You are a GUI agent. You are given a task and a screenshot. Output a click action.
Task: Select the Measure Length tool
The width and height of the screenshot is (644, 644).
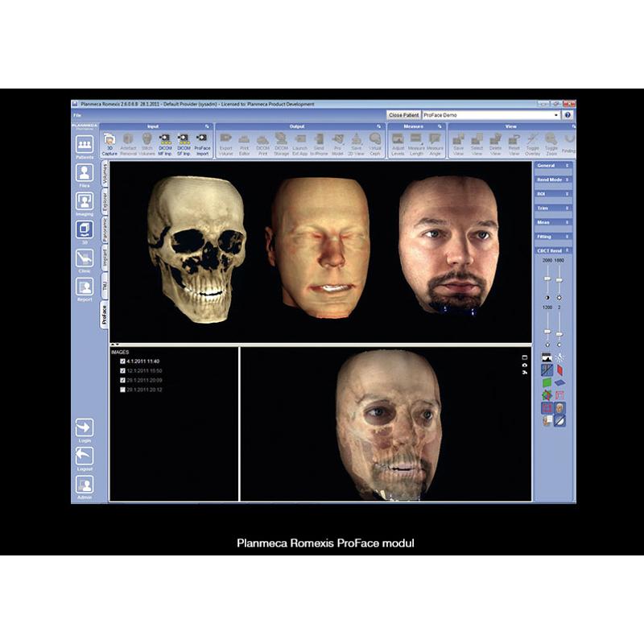[416, 144]
